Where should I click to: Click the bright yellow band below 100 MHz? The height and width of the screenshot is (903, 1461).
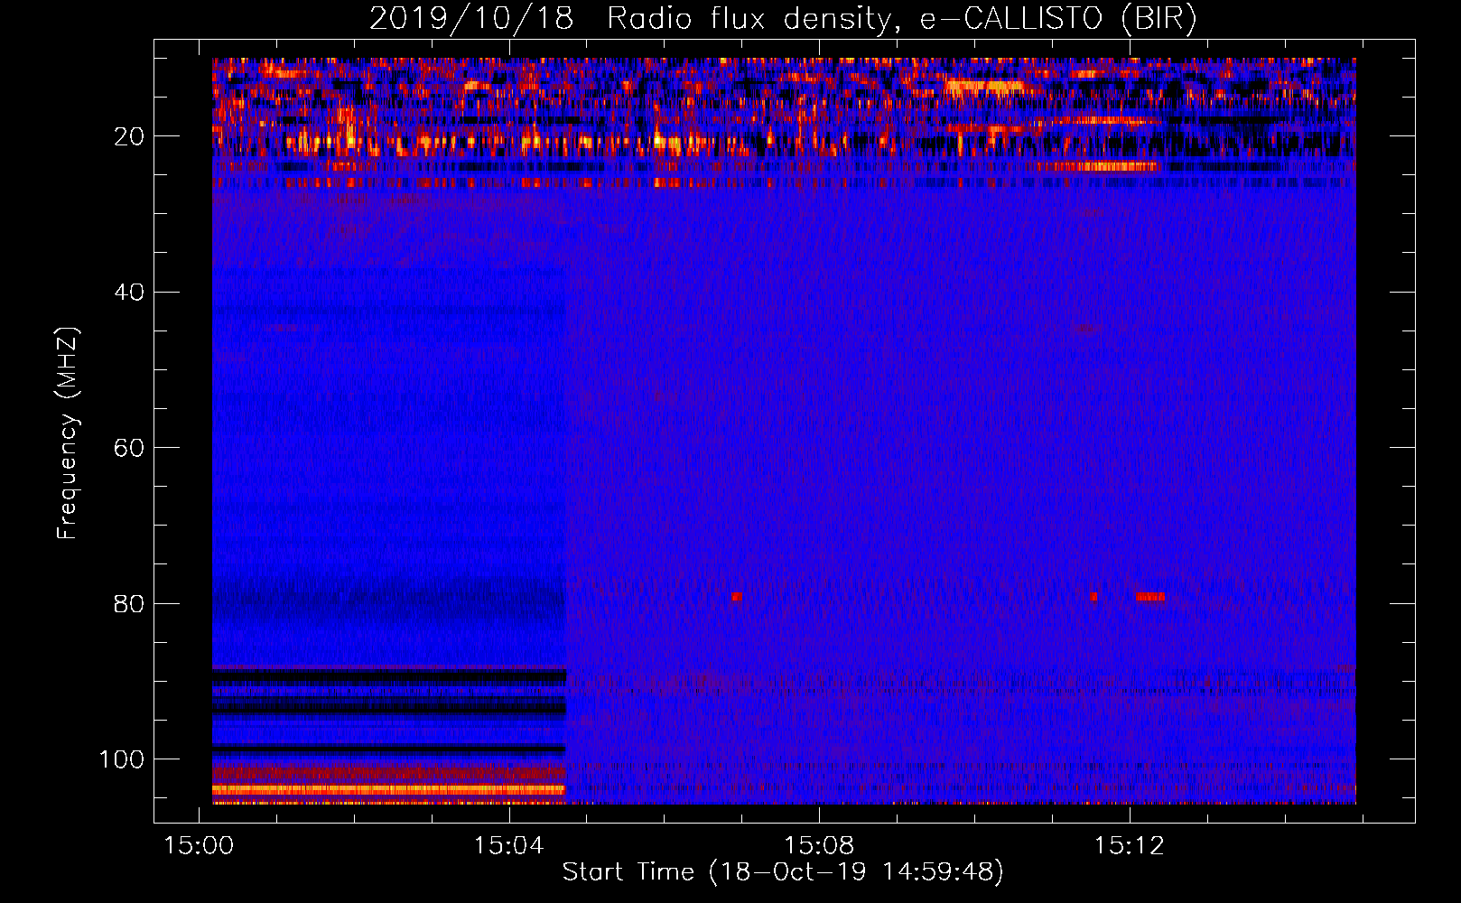pos(388,789)
